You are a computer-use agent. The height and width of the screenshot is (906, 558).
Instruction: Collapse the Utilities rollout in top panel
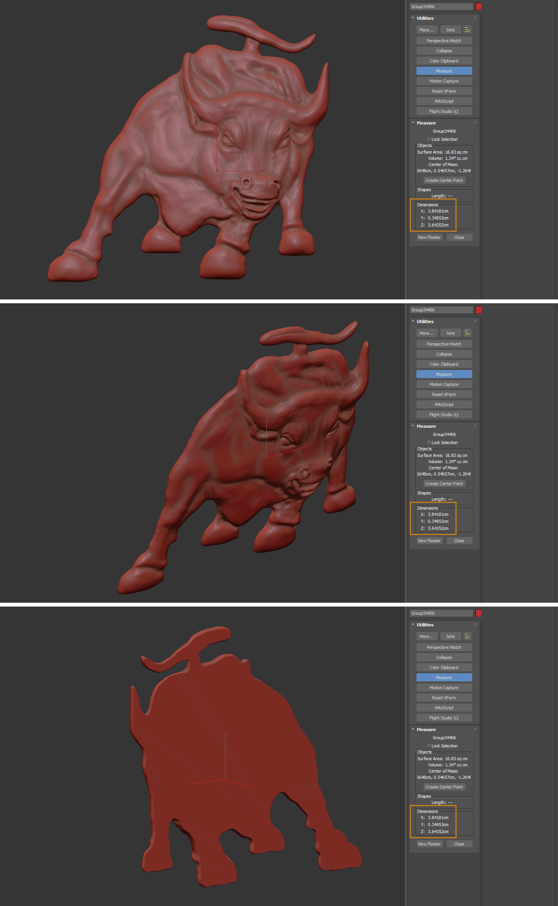pyautogui.click(x=413, y=18)
